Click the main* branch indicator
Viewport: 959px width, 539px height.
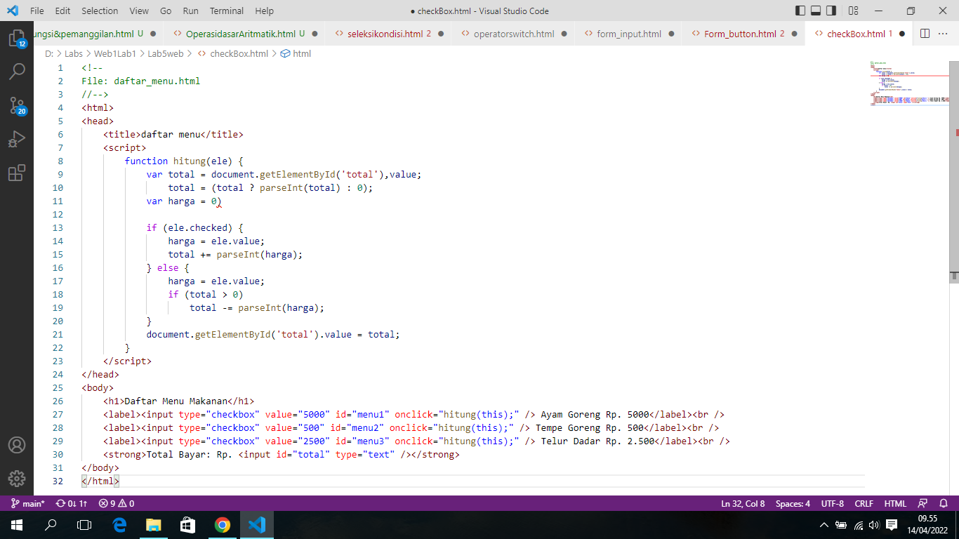coord(31,503)
